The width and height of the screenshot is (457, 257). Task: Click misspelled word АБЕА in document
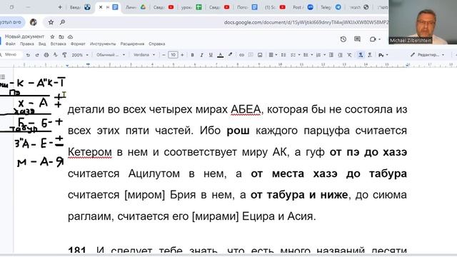246,109
